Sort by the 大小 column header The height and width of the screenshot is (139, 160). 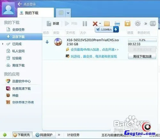pyautogui.click(x=83, y=33)
